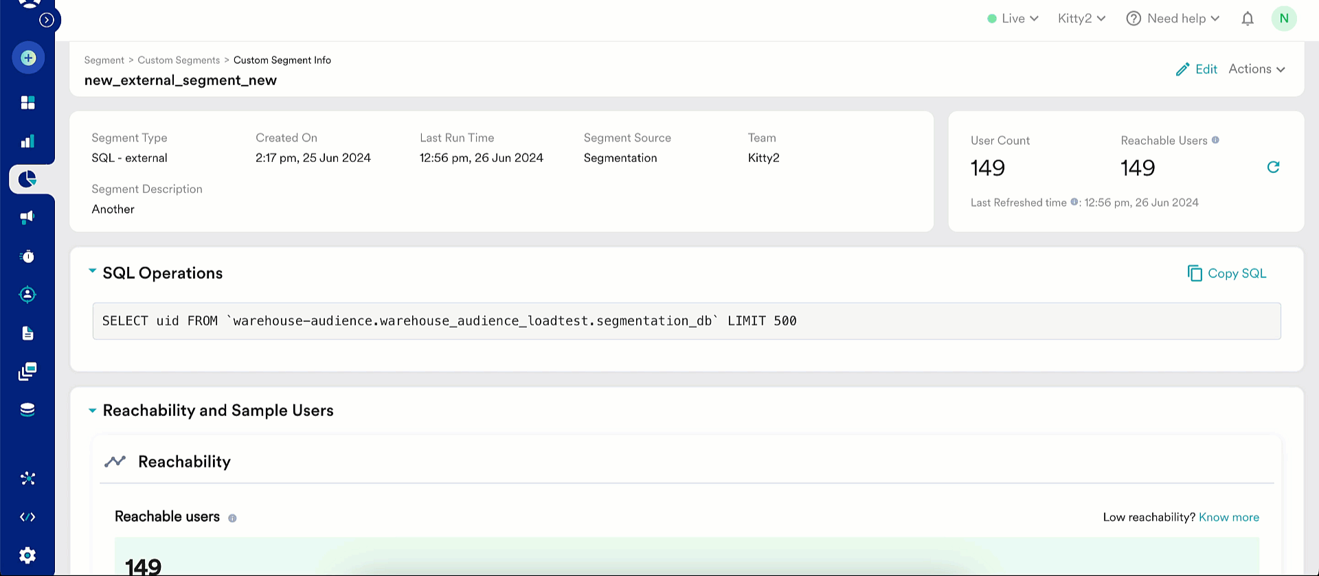The height and width of the screenshot is (576, 1319).
Task: Click the Kitty2 team value in details
Action: click(764, 158)
